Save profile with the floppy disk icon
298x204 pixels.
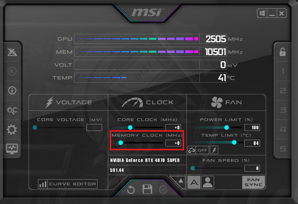147,189
